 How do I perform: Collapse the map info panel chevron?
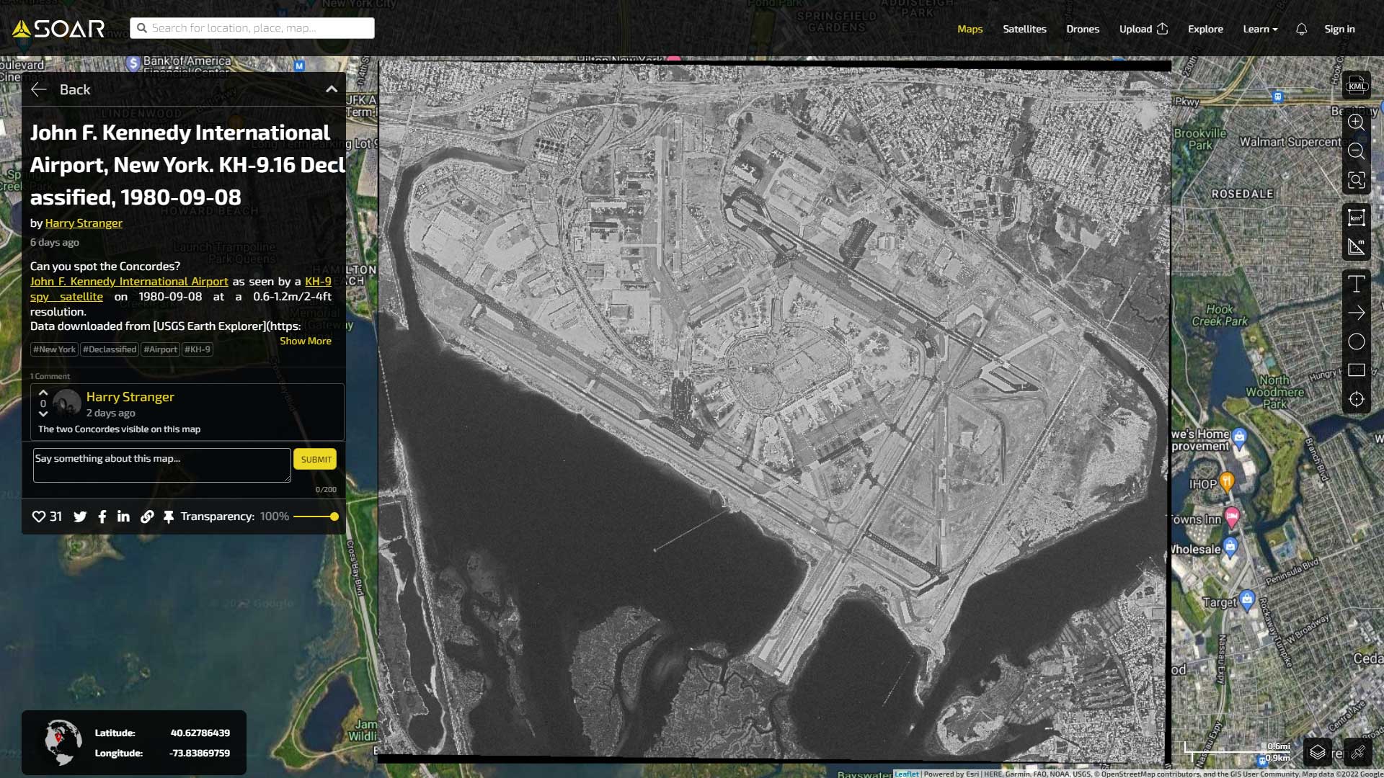coord(332,89)
